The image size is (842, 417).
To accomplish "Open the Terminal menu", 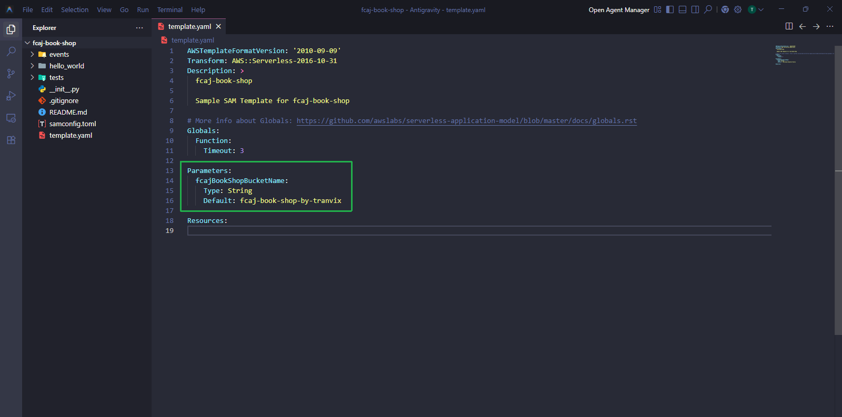I will [x=169, y=9].
